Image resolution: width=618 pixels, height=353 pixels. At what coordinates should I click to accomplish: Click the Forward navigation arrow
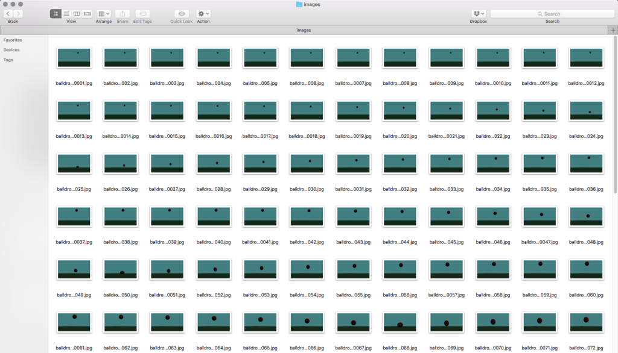click(x=18, y=13)
